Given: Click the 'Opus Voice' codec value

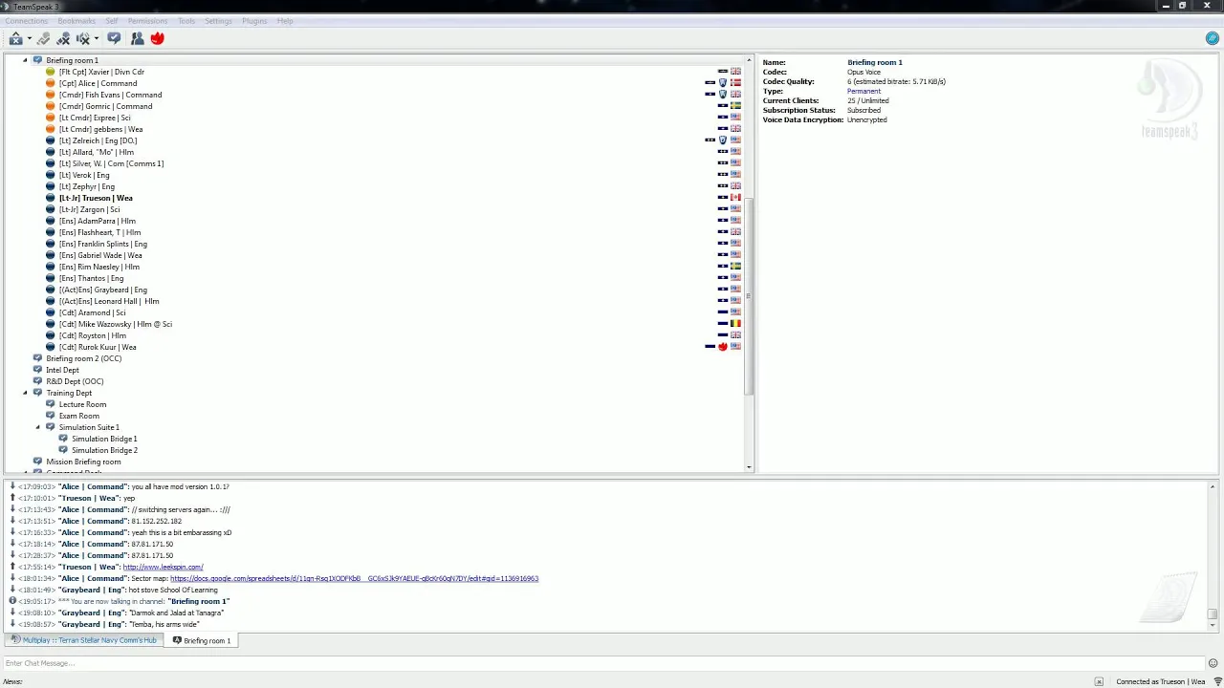Looking at the screenshot, I should (863, 72).
